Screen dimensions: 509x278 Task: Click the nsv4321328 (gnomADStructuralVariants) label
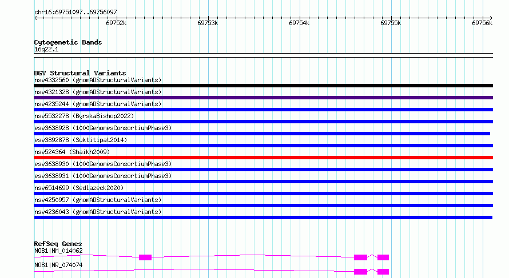click(x=98, y=92)
